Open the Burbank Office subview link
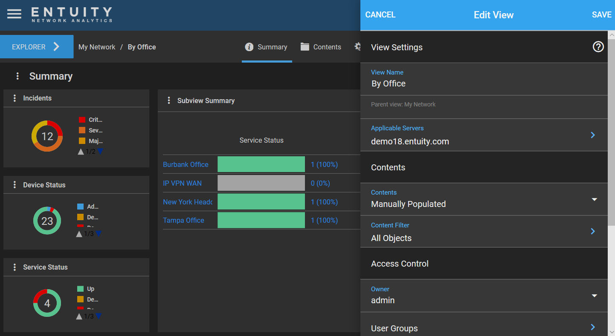Screen dimensions: 615x336 tap(186, 164)
